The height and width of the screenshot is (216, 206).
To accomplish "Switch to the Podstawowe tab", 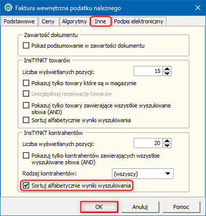I will [x=19, y=21].
